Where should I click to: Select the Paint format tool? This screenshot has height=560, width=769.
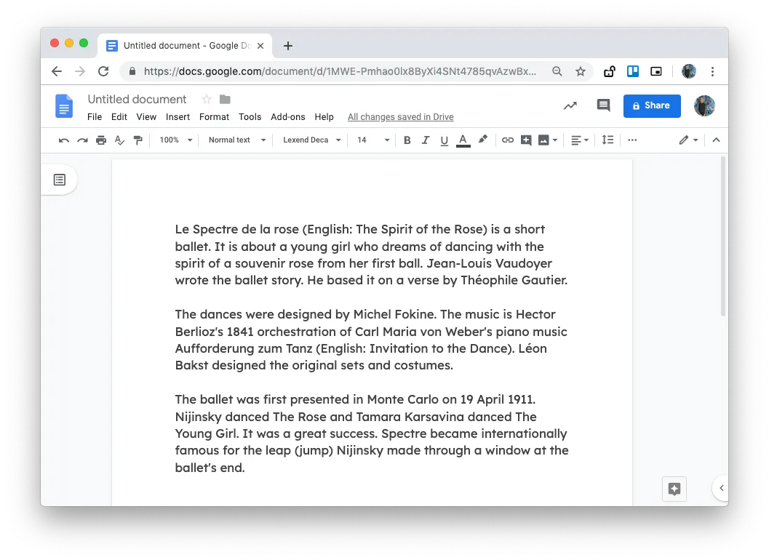138,140
